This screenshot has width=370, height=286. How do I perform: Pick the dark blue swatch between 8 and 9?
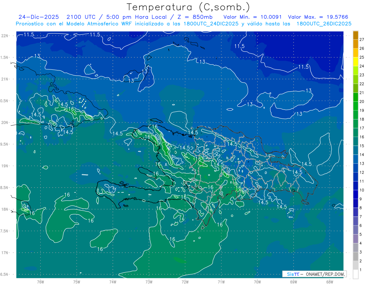[x=356, y=203]
